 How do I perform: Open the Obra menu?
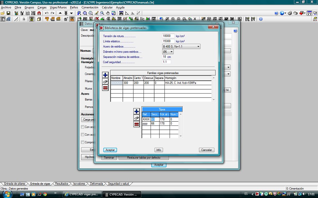[x=18, y=7]
